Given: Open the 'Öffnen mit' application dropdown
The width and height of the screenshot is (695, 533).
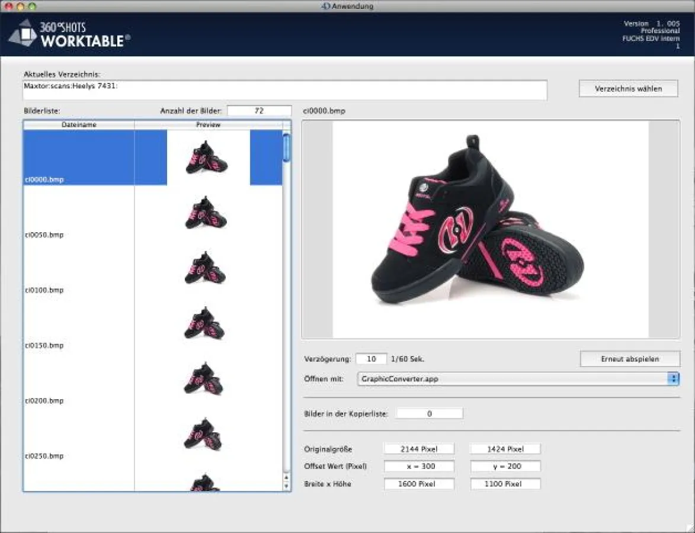Looking at the screenshot, I should [515, 378].
